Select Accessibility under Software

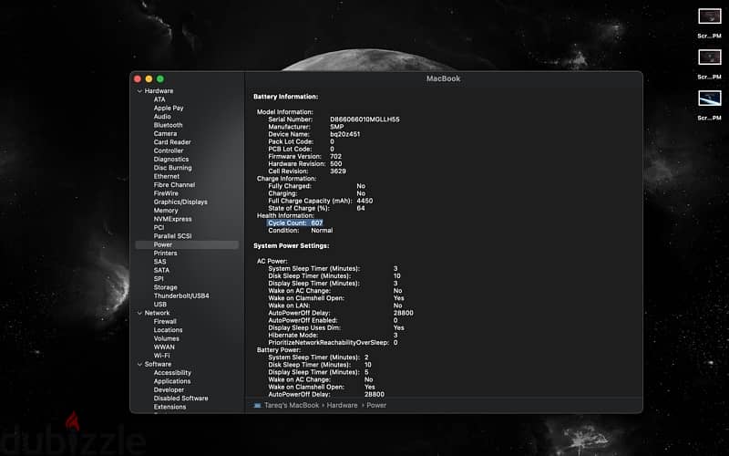[172, 373]
